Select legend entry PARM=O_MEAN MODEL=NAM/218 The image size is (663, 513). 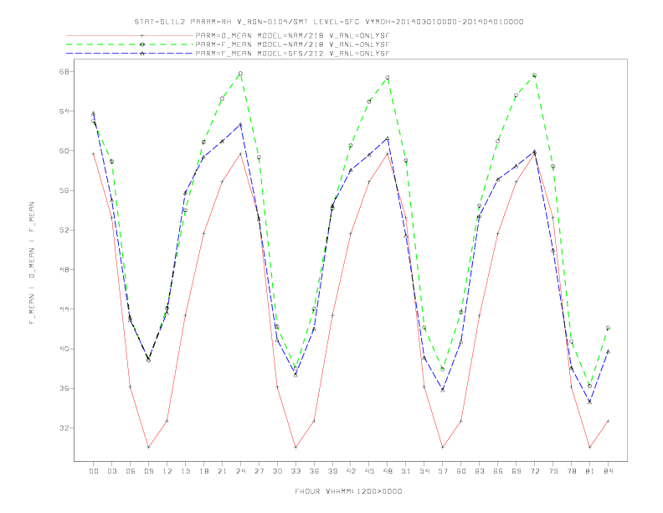(x=292, y=35)
